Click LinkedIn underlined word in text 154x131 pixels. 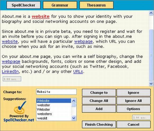click(10, 71)
